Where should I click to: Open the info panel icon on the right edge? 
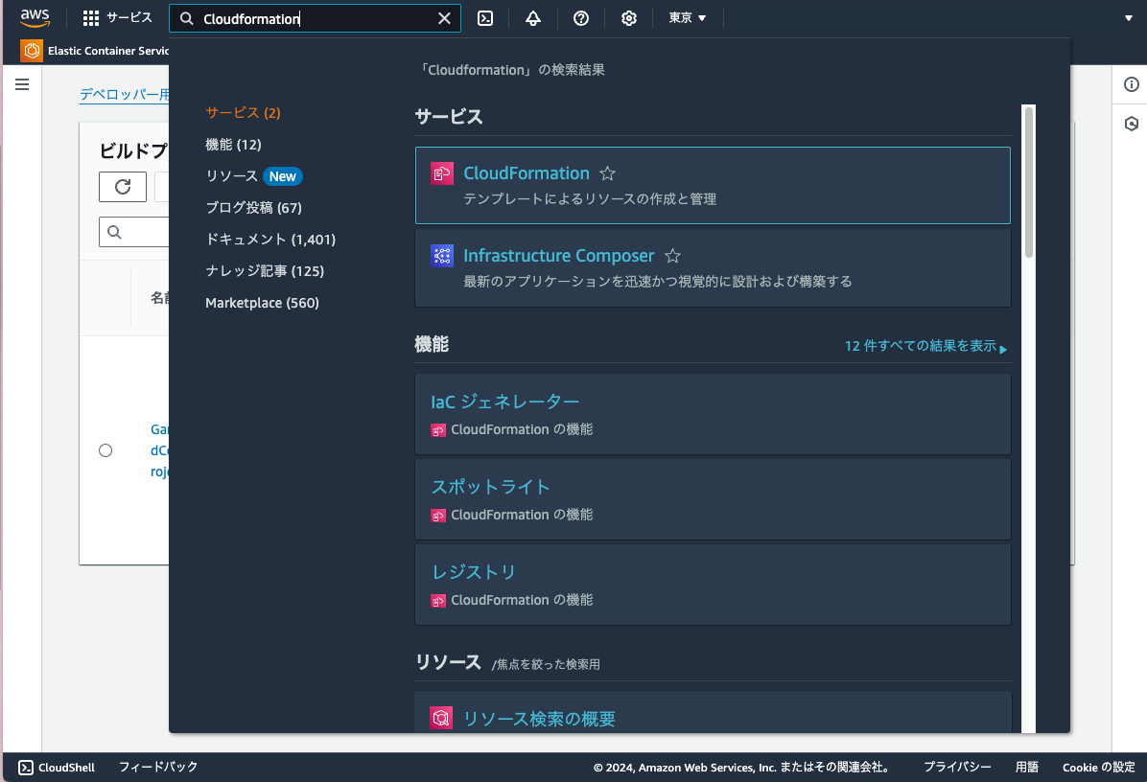(x=1131, y=84)
